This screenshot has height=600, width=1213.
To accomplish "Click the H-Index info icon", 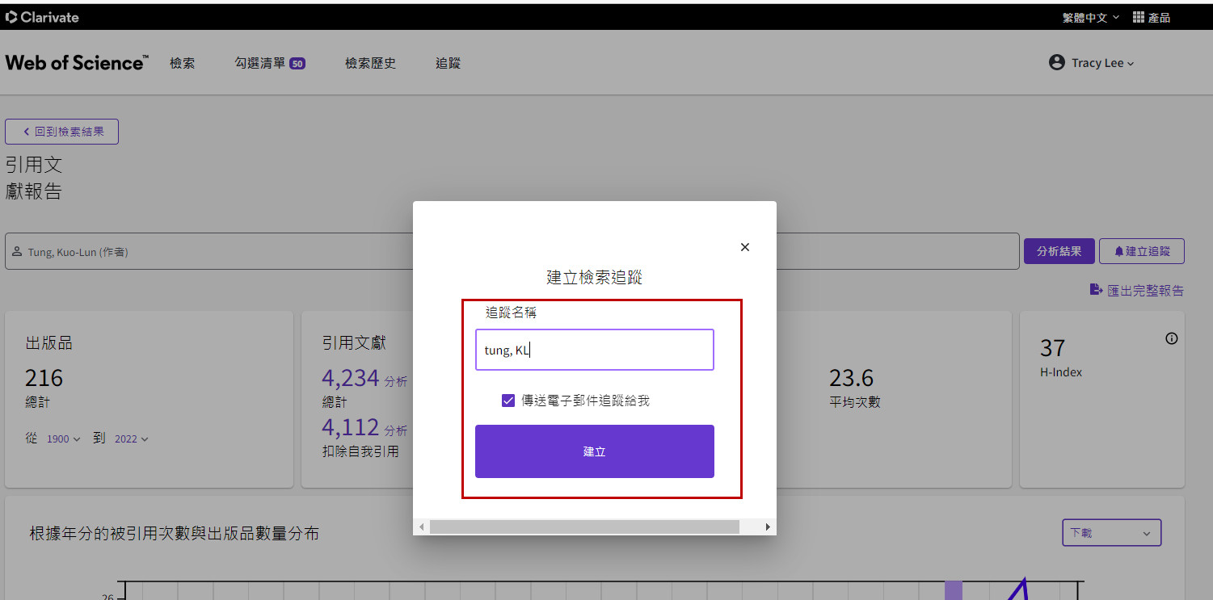I will pyautogui.click(x=1172, y=338).
